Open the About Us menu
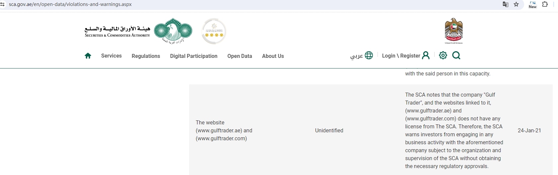Viewport: 558px width, 175px height. tap(273, 56)
